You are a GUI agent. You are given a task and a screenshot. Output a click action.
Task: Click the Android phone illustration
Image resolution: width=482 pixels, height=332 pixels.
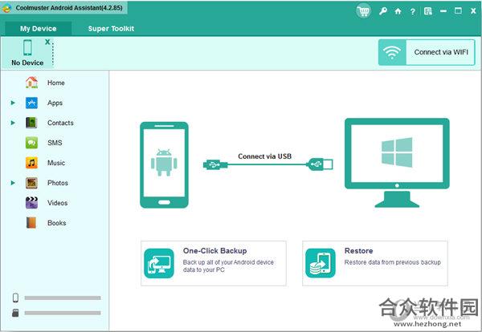point(164,165)
